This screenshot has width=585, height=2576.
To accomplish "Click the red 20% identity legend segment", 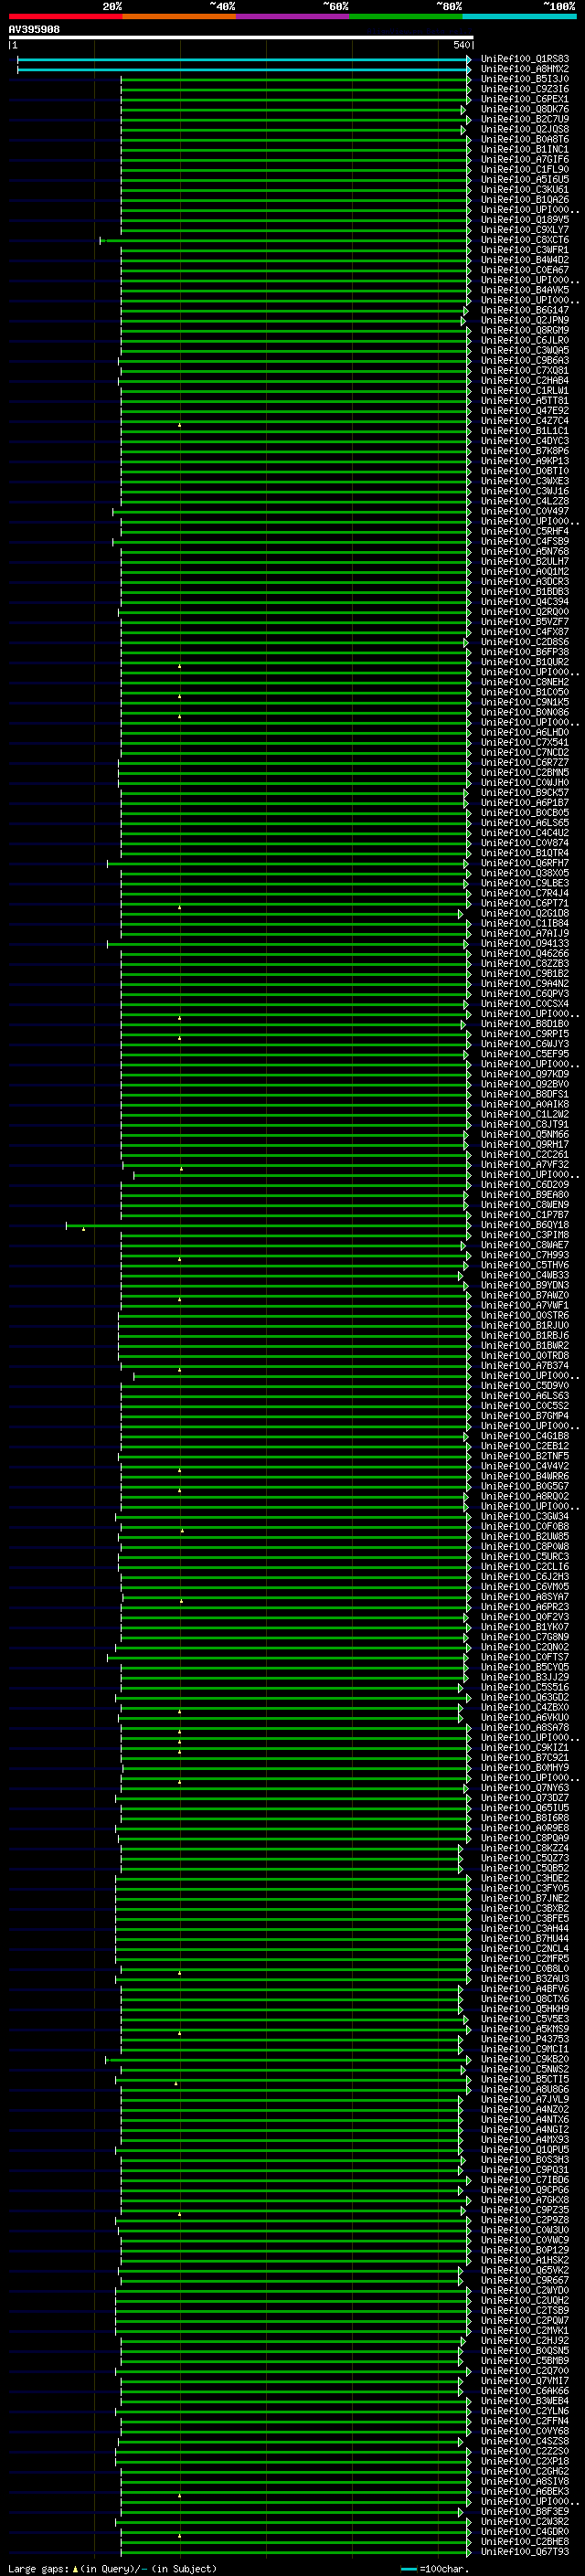I will 66,16.
